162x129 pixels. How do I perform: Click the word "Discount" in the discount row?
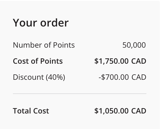coord(28,77)
